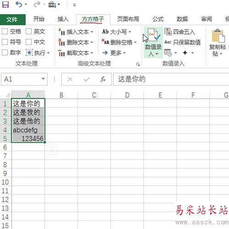Screen dimensions: 229x229
Task: Tick the 英文 checkbox
Action: [28, 32]
